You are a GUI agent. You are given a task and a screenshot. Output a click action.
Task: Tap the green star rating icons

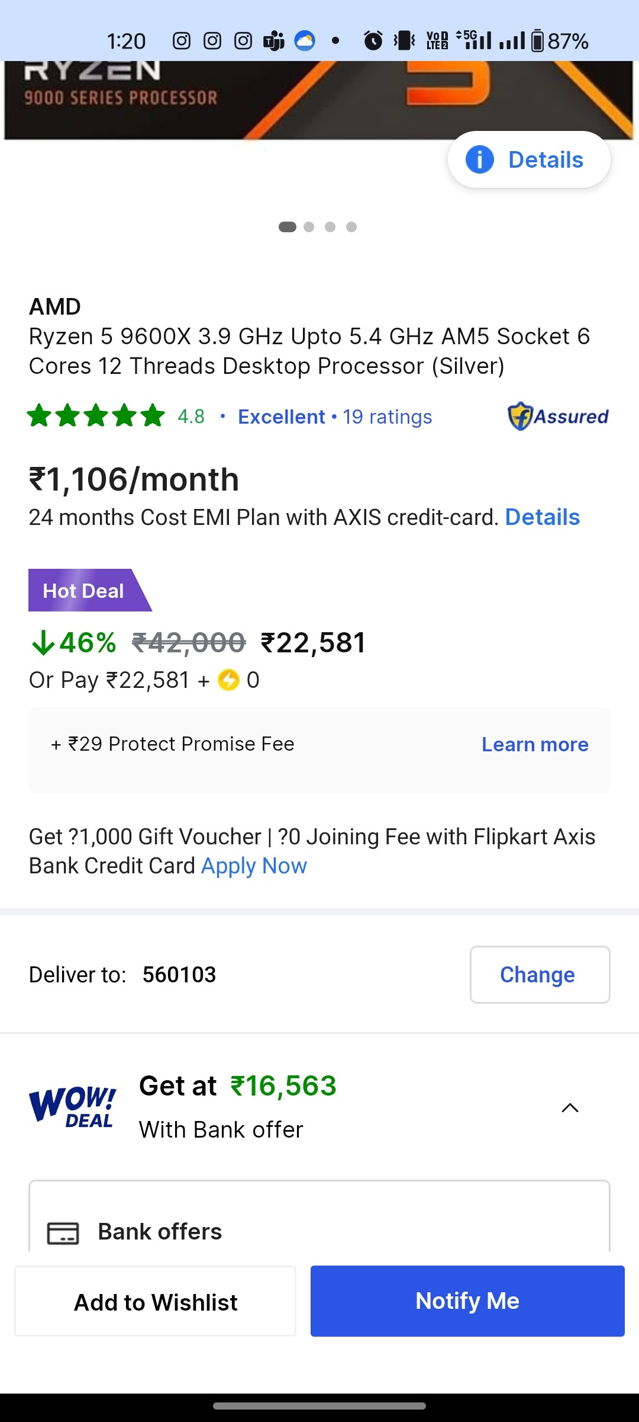point(96,416)
